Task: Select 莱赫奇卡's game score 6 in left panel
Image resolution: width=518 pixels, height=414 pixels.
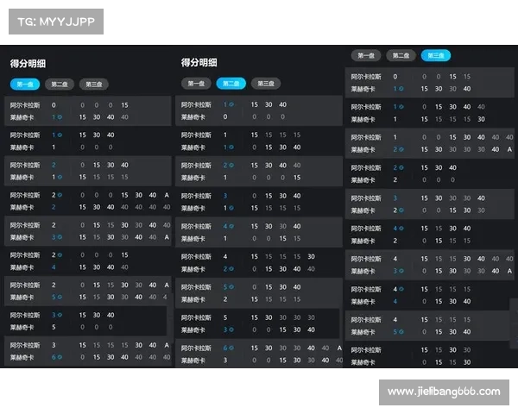Action: click(x=54, y=357)
